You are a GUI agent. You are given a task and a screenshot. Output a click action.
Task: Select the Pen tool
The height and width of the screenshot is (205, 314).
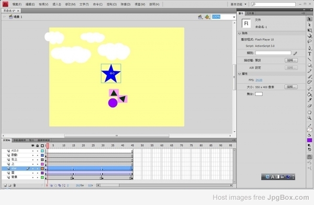point(309,48)
